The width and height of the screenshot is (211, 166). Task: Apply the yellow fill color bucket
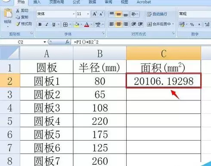[x=77, y=25]
